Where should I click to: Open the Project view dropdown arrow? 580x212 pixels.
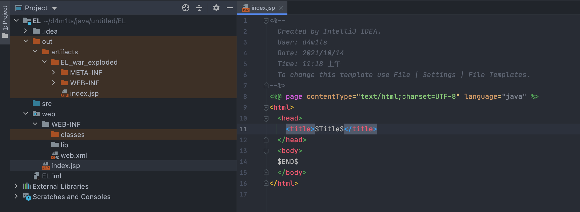coord(54,8)
